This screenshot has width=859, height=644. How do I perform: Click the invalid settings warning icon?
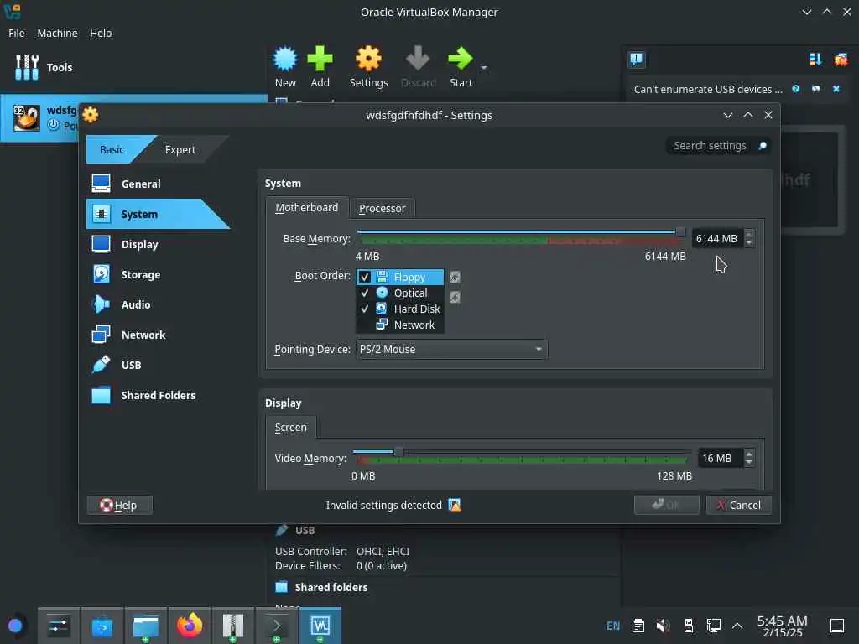pos(454,505)
